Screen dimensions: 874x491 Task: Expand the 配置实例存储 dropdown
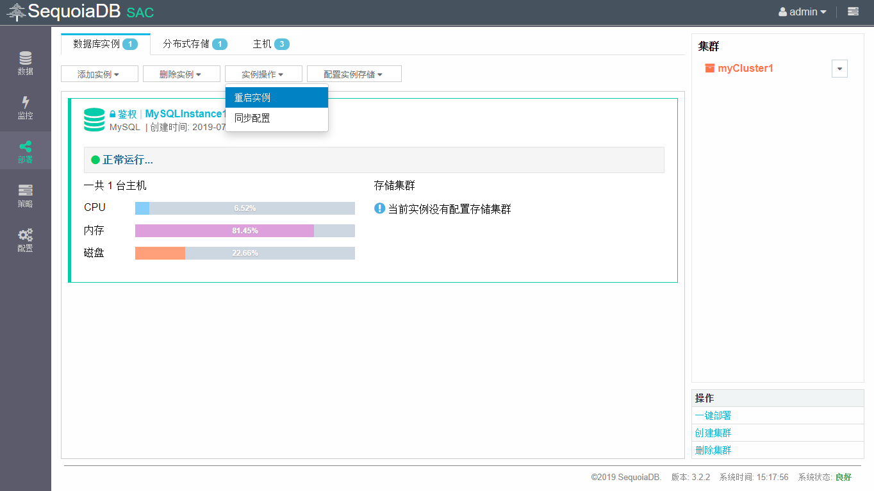[x=354, y=74]
